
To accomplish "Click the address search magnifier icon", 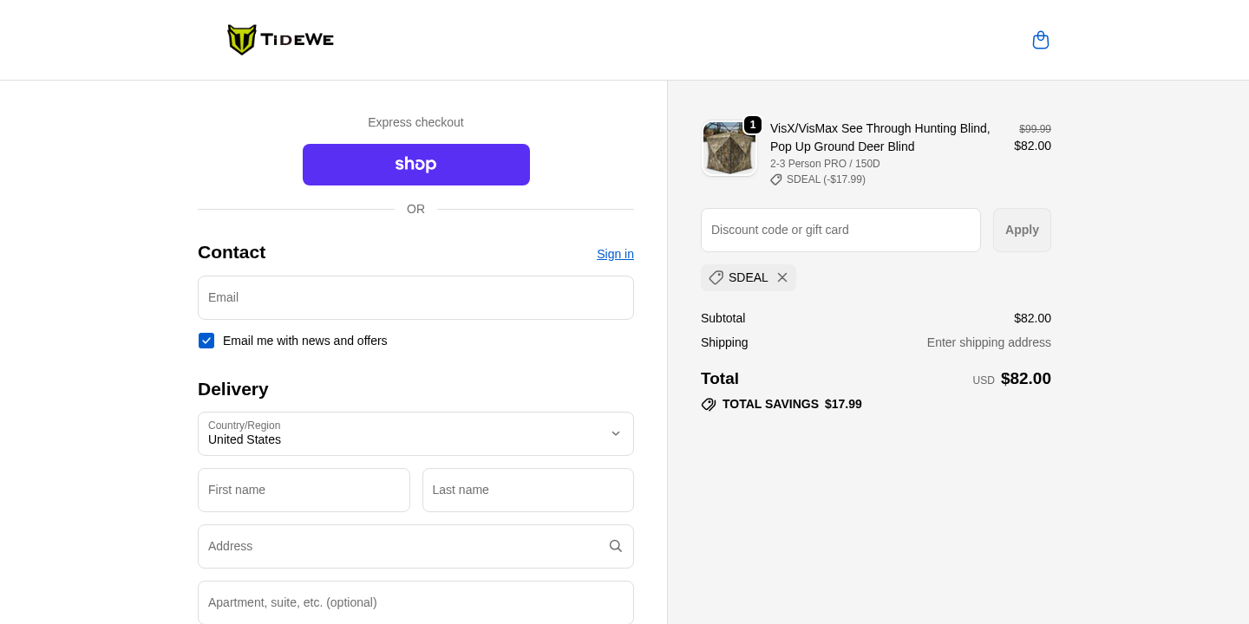I will point(616,546).
